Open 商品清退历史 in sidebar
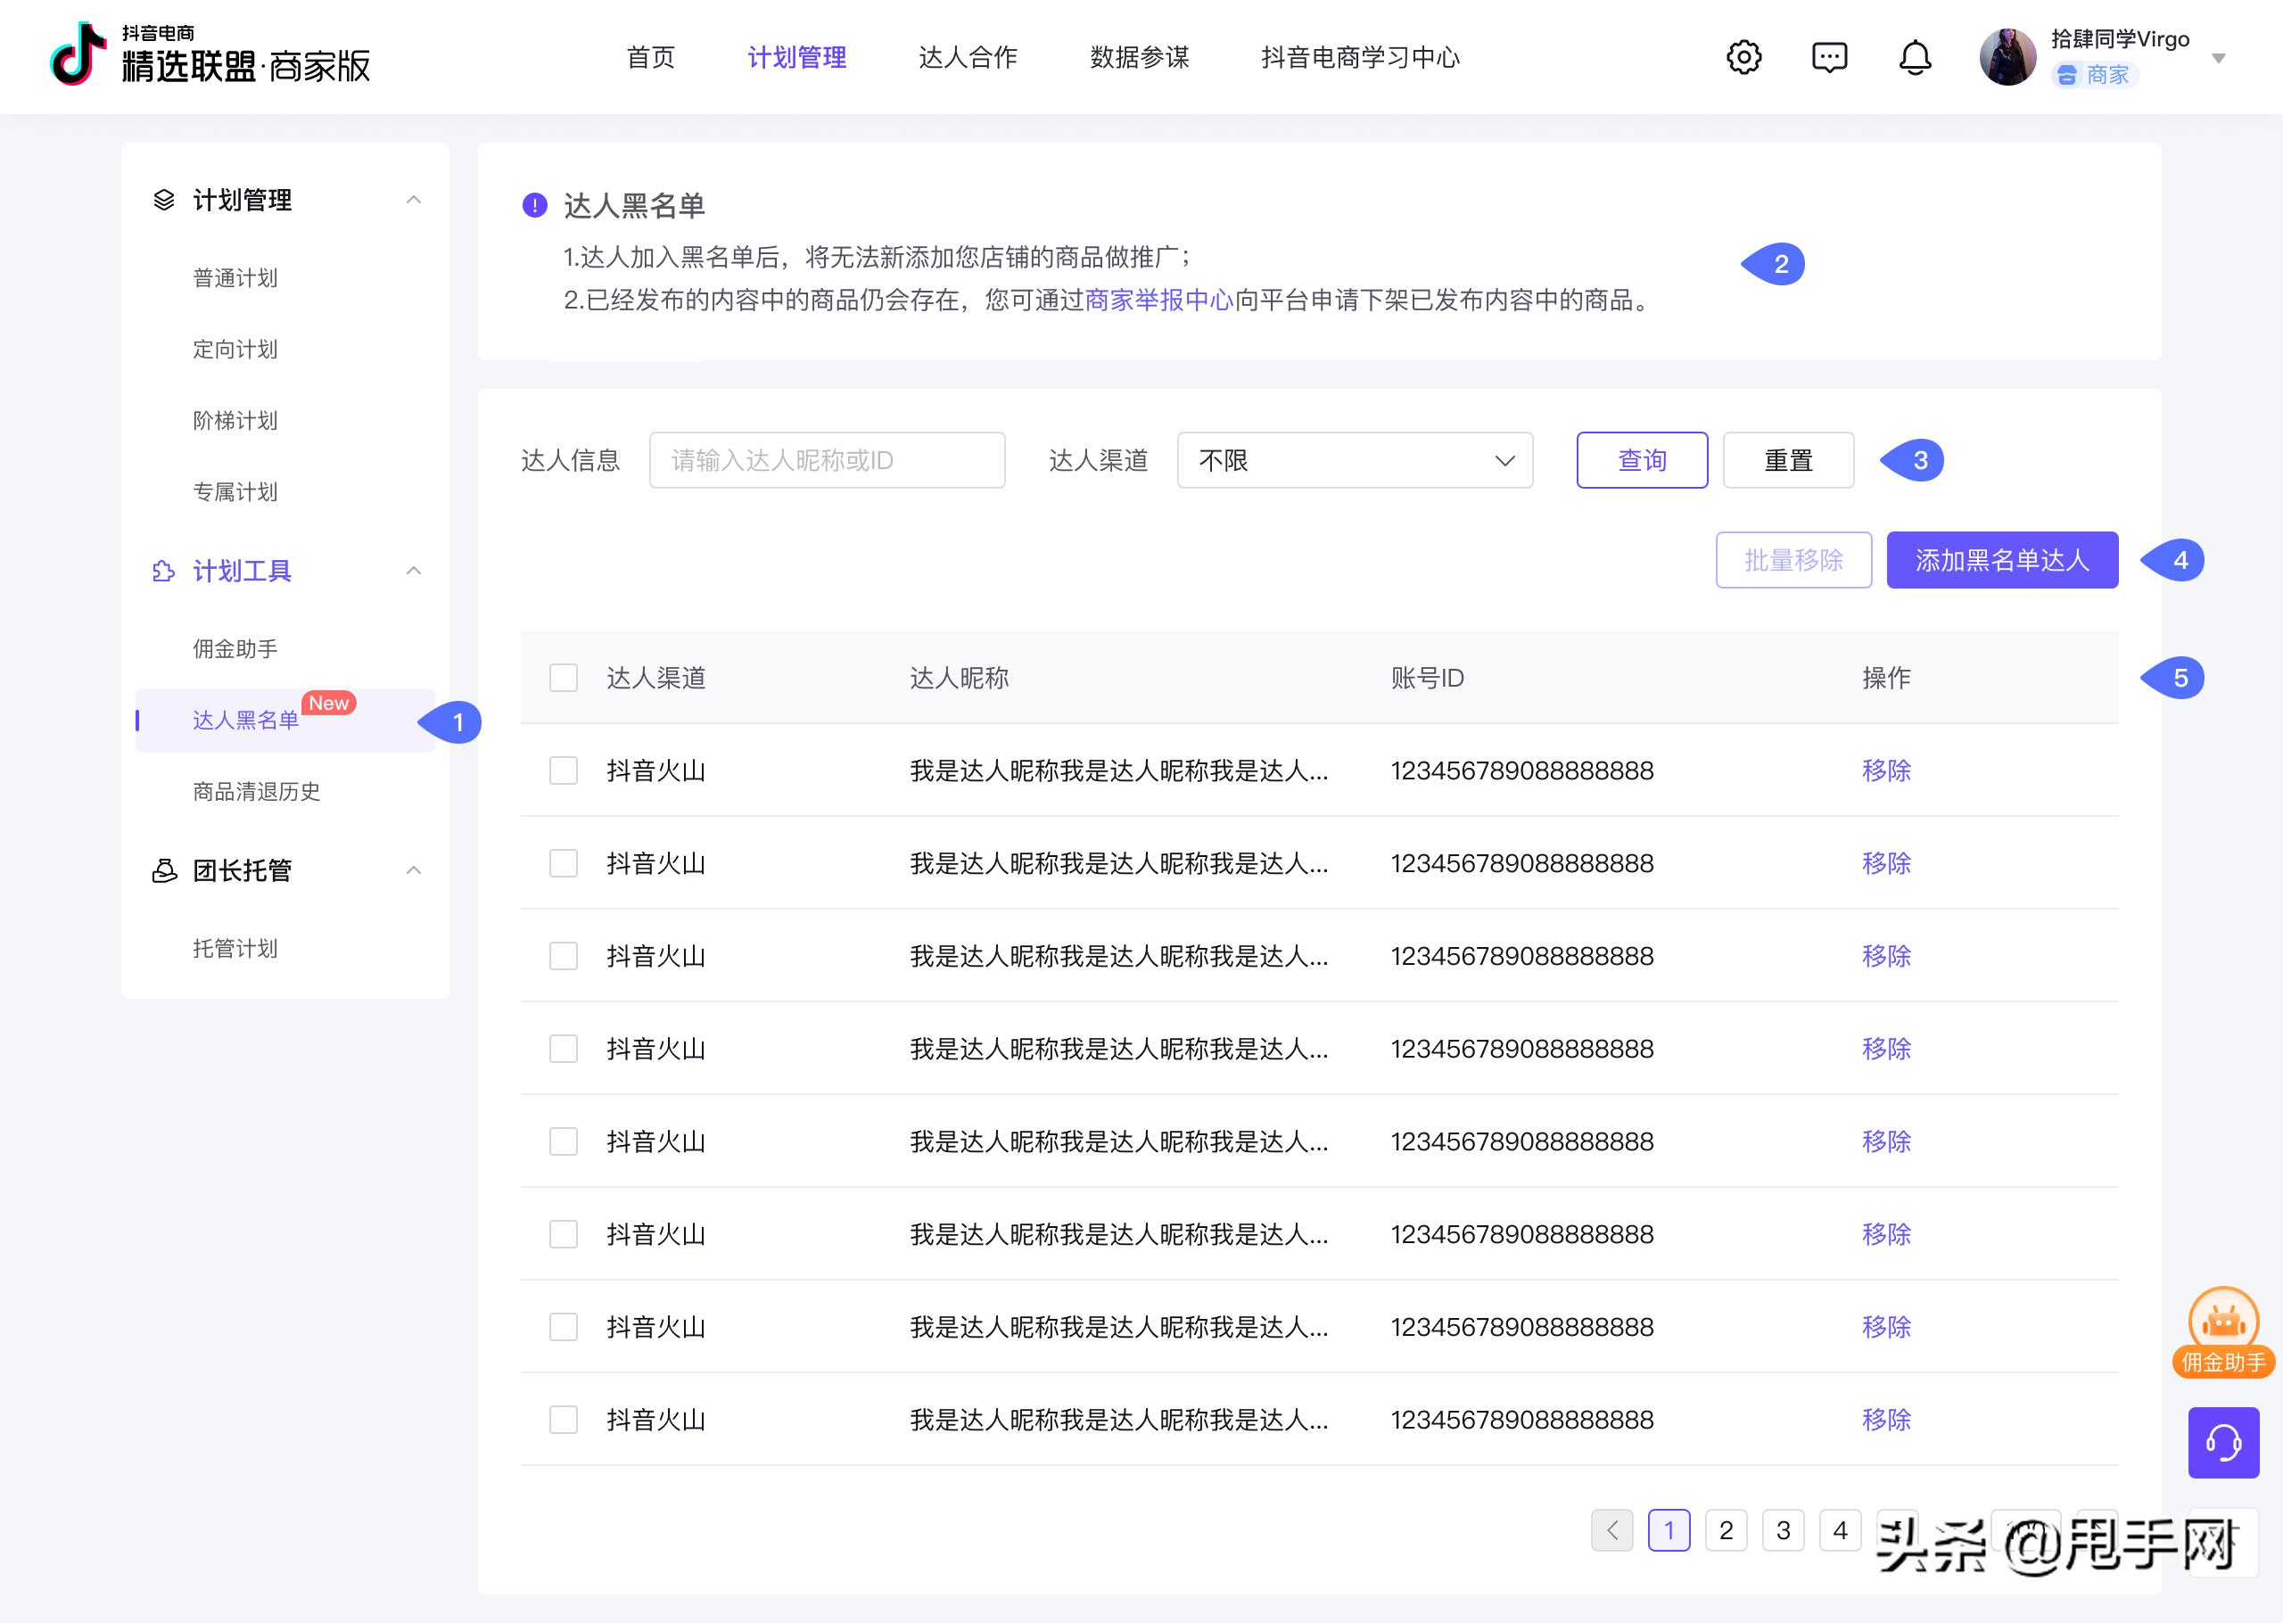2283x1623 pixels. (x=256, y=792)
